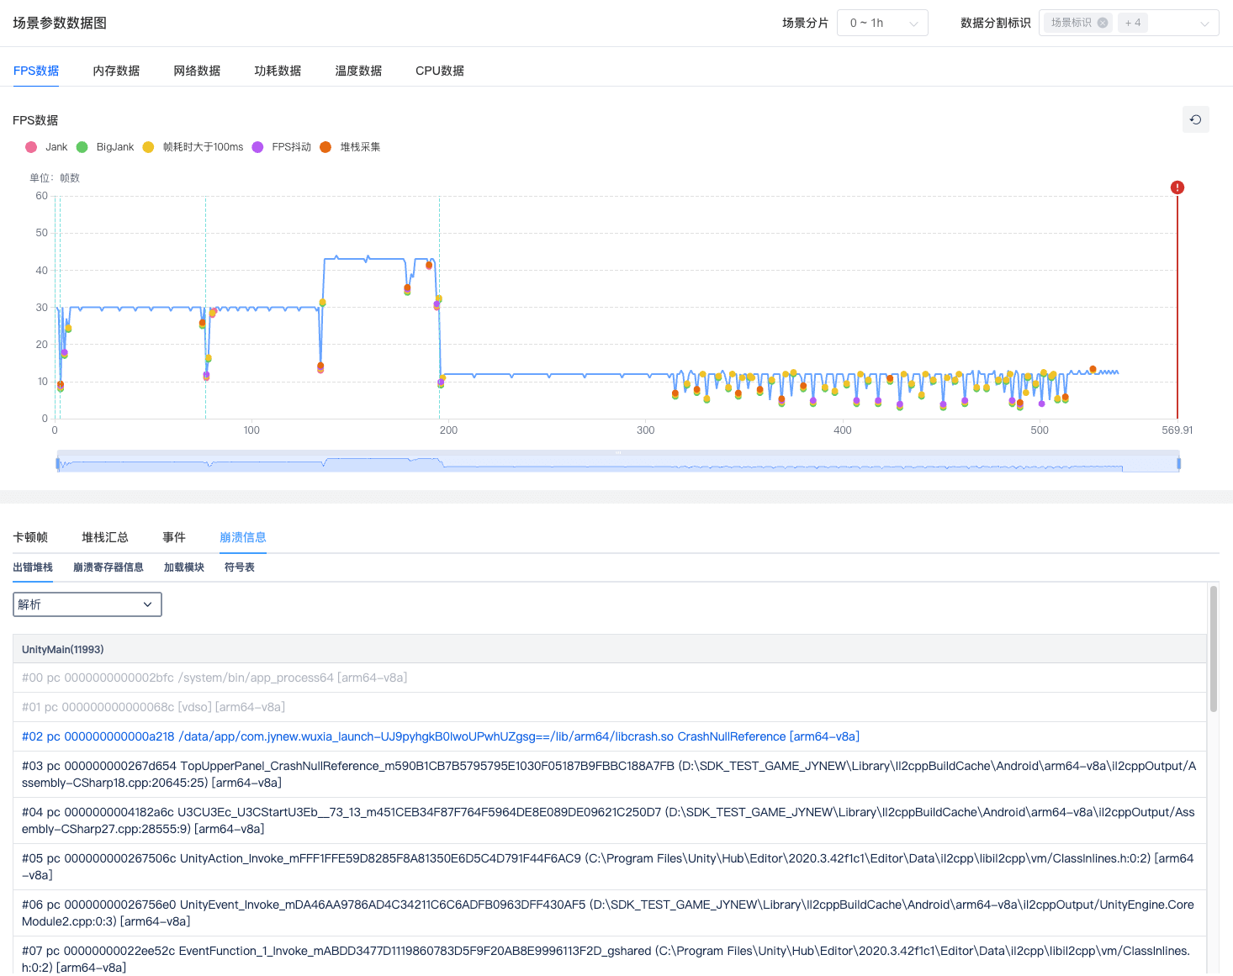The height and width of the screenshot is (976, 1233).
Task: Click the crash stack vertical scrollbar
Action: 1213,649
